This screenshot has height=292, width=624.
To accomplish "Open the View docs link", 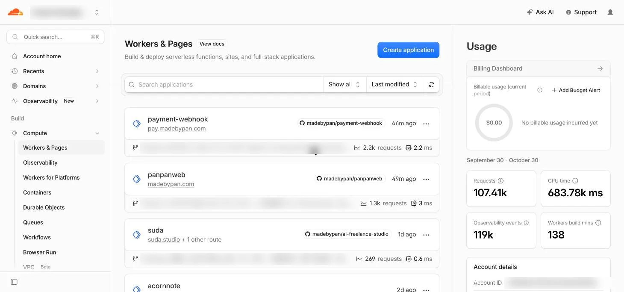I will [x=212, y=44].
